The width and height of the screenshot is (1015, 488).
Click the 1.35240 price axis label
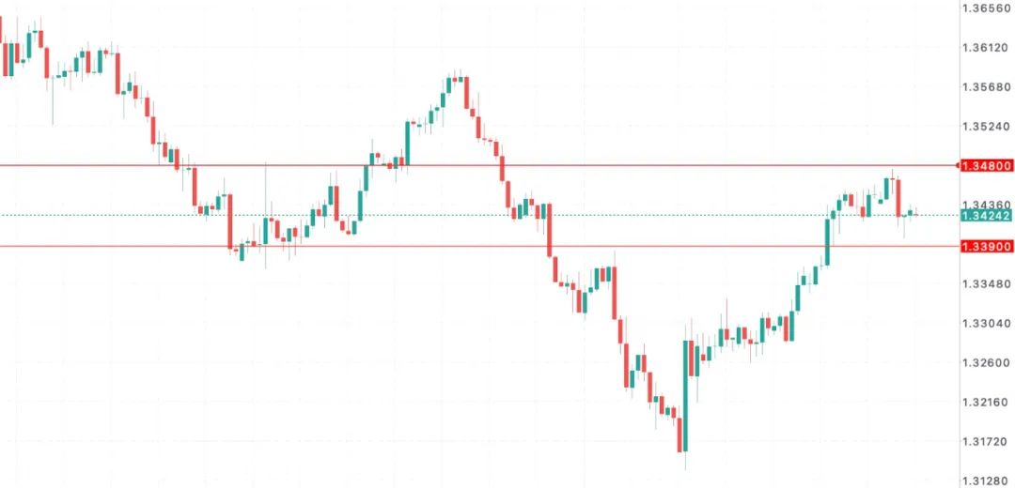(985, 126)
